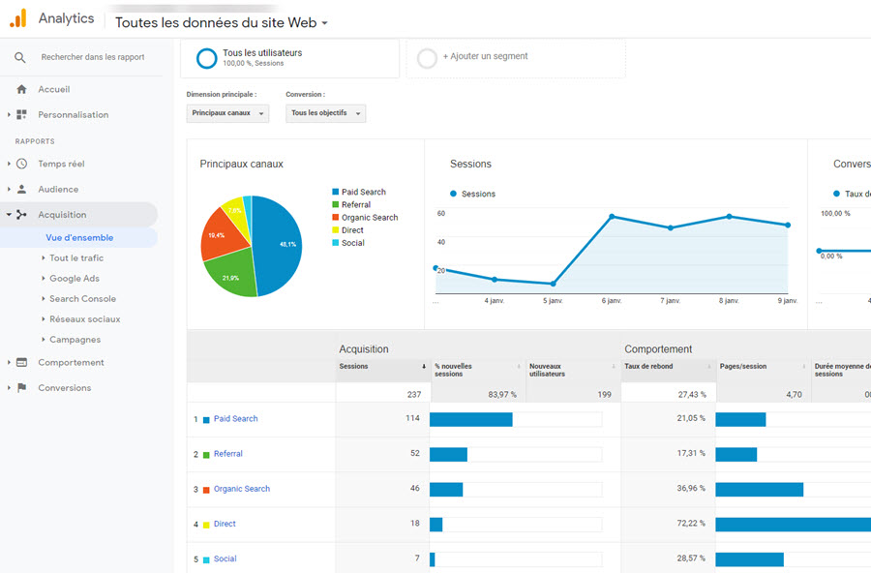871x573 pixels.
Task: Click the Conversions flag icon
Action: pos(21,387)
